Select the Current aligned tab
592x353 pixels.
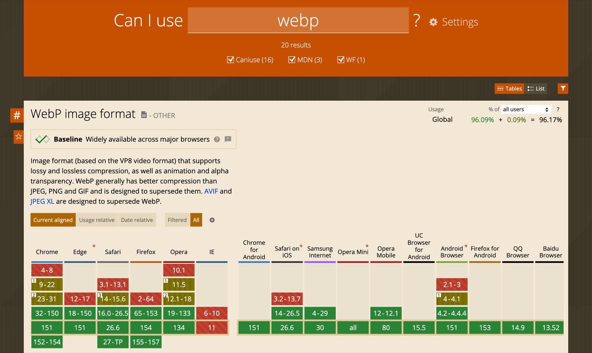pyautogui.click(x=53, y=220)
